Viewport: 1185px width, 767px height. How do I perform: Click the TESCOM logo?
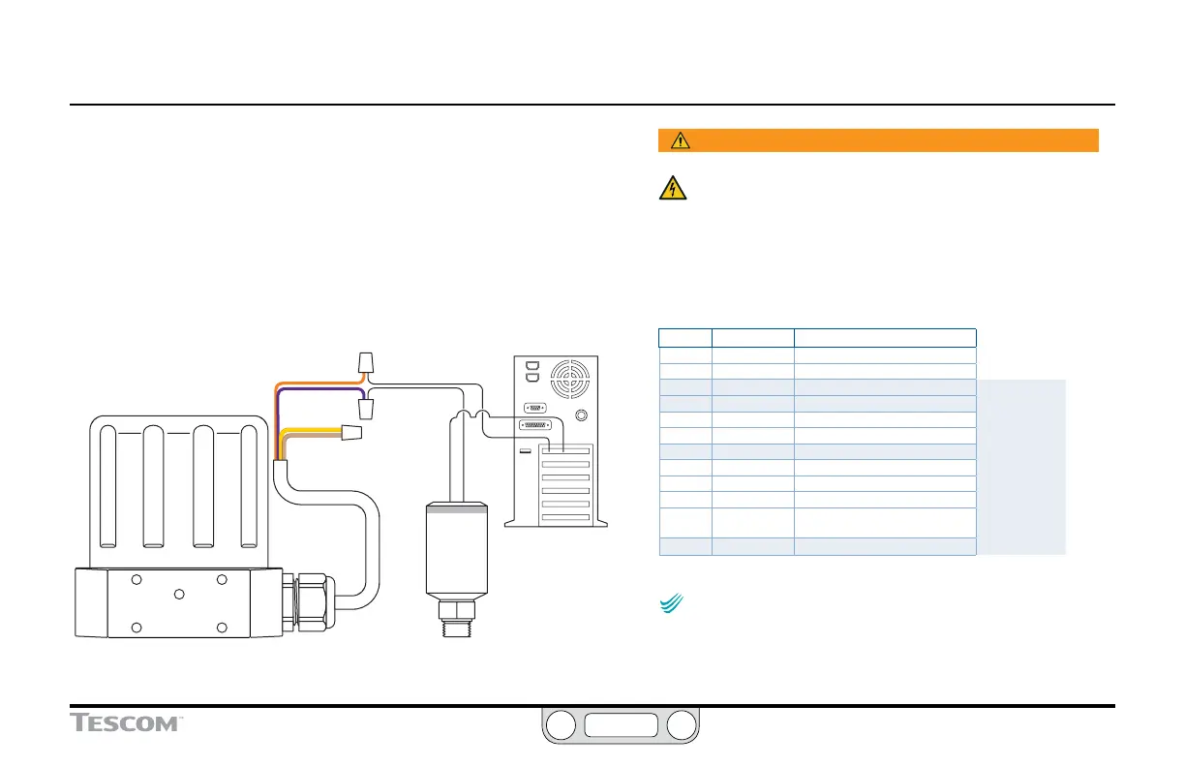pyautogui.click(x=127, y=723)
